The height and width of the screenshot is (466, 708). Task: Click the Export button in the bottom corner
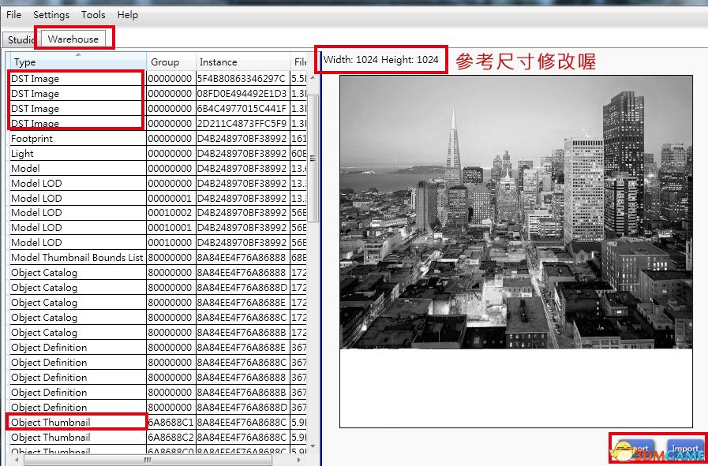pyautogui.click(x=635, y=448)
